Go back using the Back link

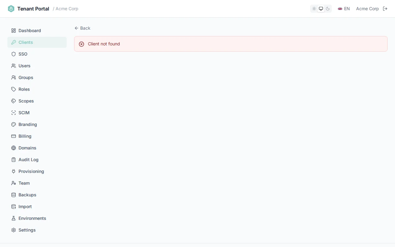(x=82, y=28)
